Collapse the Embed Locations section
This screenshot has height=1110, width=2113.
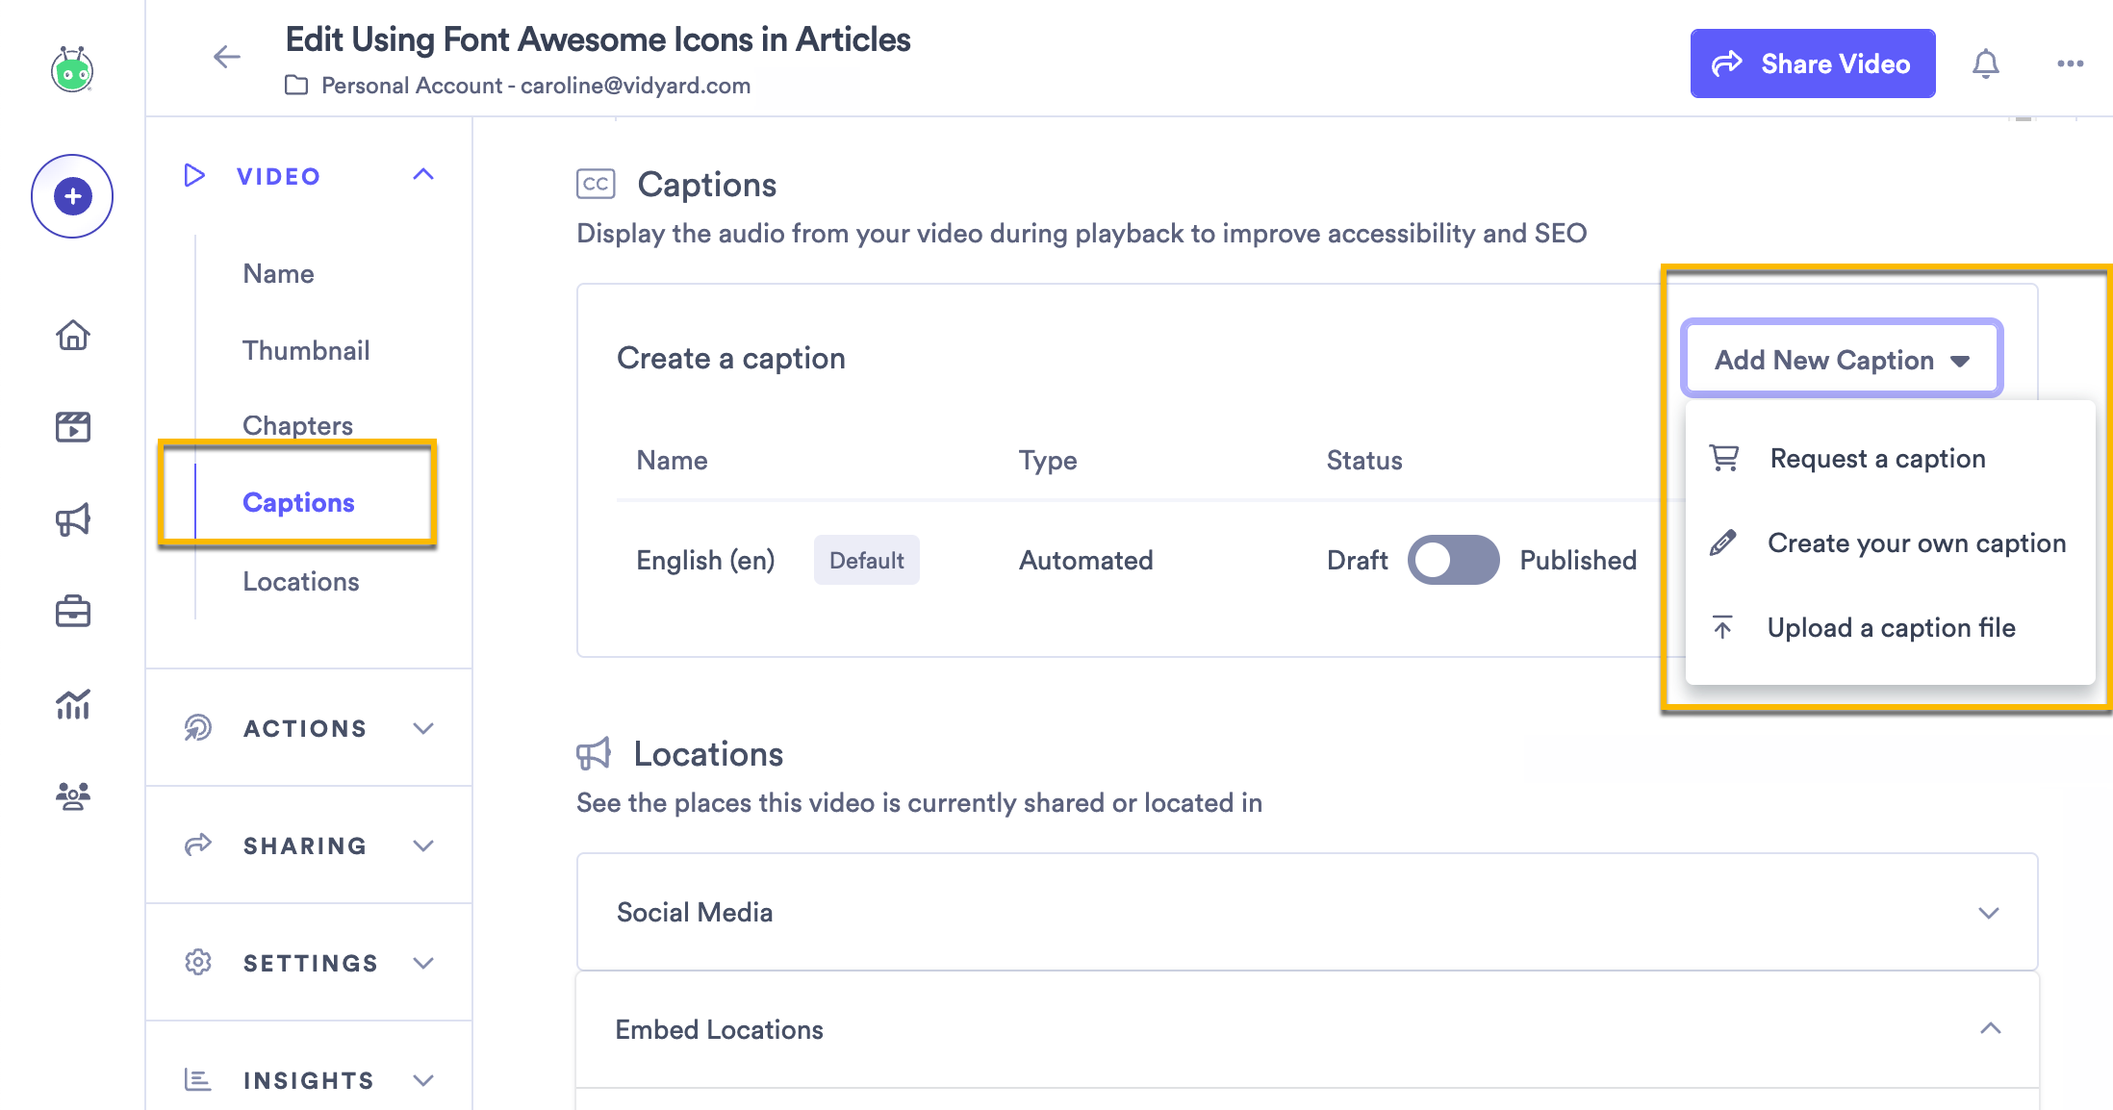(x=1990, y=1028)
